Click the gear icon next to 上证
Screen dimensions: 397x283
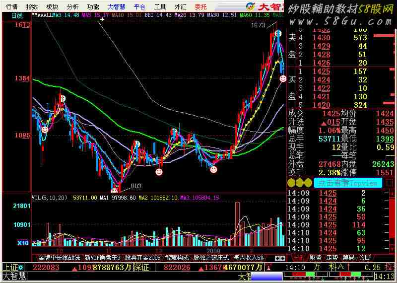pyautogui.click(x=20, y=267)
